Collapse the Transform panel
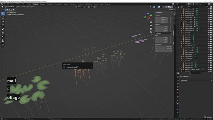Image resolution: width=213 pixels, height=120 pixels. (155, 13)
